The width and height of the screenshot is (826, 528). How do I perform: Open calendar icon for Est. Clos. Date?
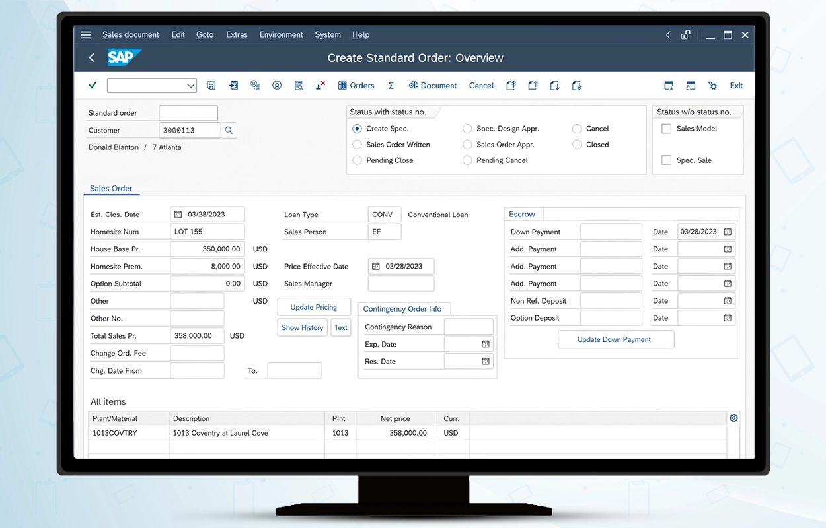pos(178,214)
